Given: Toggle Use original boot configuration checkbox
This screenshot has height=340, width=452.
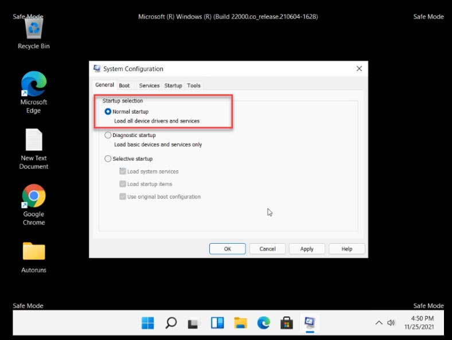Looking at the screenshot, I should (x=123, y=197).
